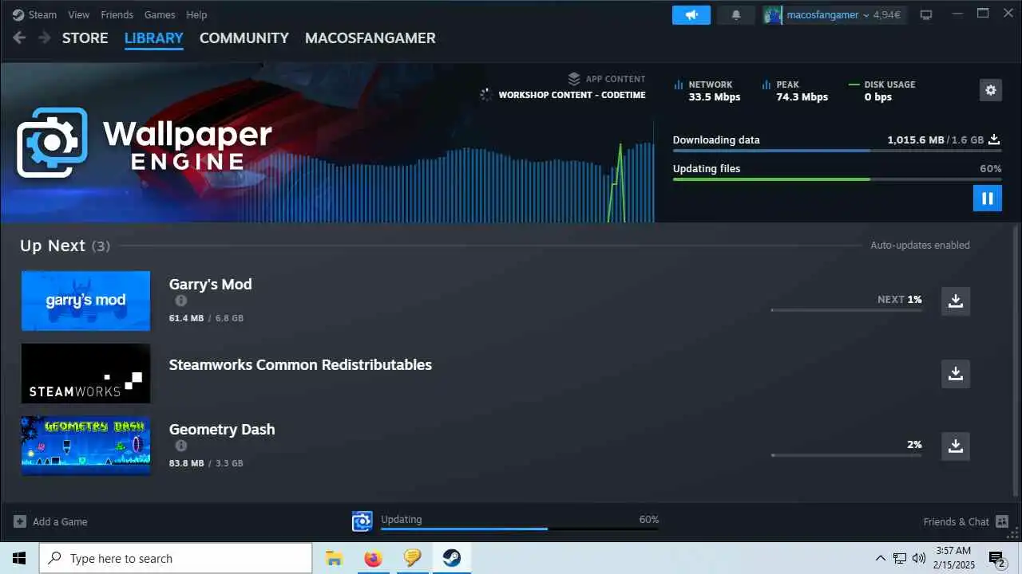Click the Windows search box
Viewport: 1022px width, 574px height.
(176, 558)
